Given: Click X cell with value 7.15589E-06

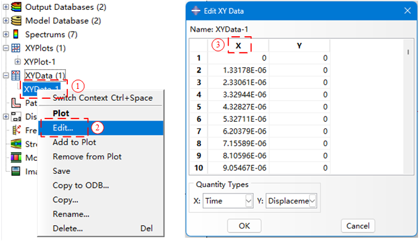Looking at the screenshot, I should (x=238, y=144).
